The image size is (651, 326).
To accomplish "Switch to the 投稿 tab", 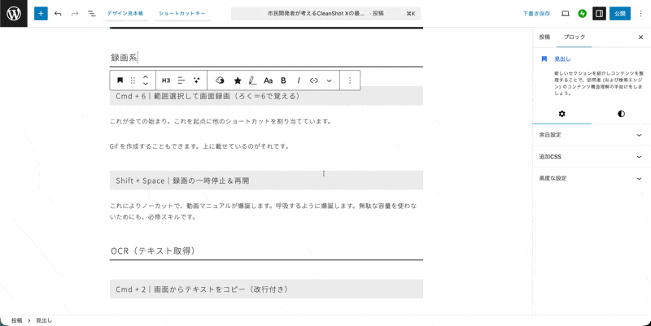I will coord(544,37).
